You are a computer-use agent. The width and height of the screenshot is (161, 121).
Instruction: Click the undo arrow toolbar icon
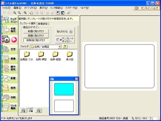(x=4, y=13)
